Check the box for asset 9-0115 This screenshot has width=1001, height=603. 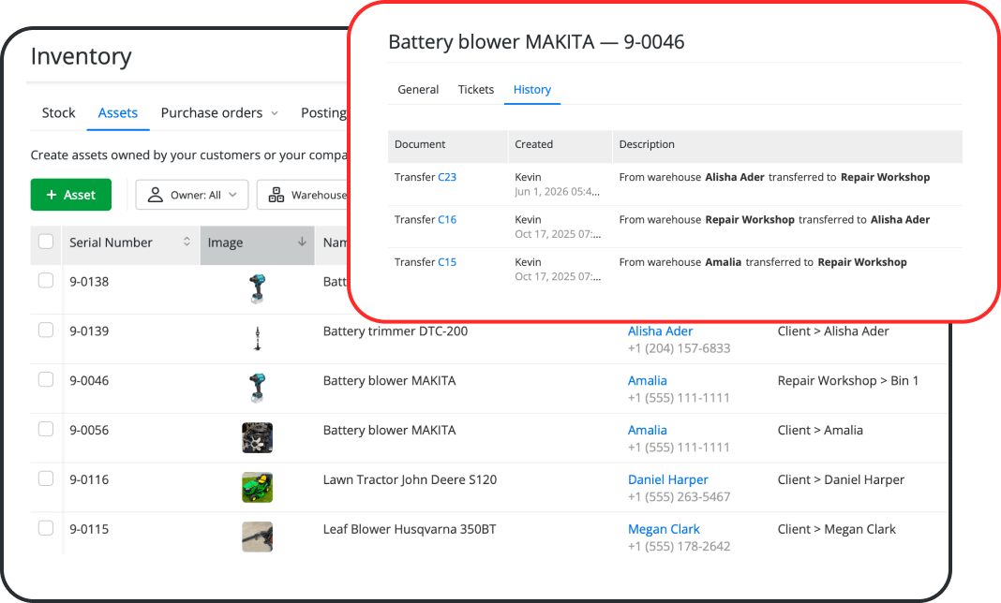(46, 528)
